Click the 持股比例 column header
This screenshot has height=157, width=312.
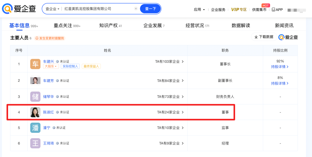(x=280, y=50)
